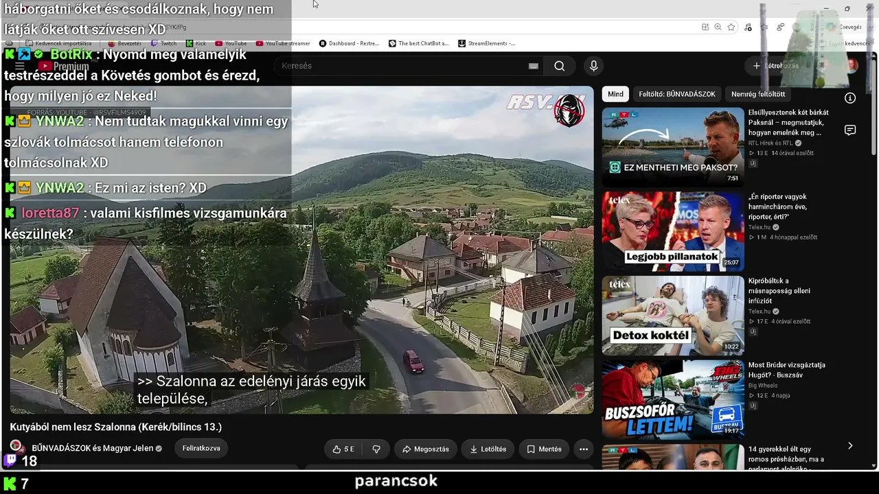Open the Kick bookmark in bookmarks bar
This screenshot has height=494, width=879.
pos(196,43)
